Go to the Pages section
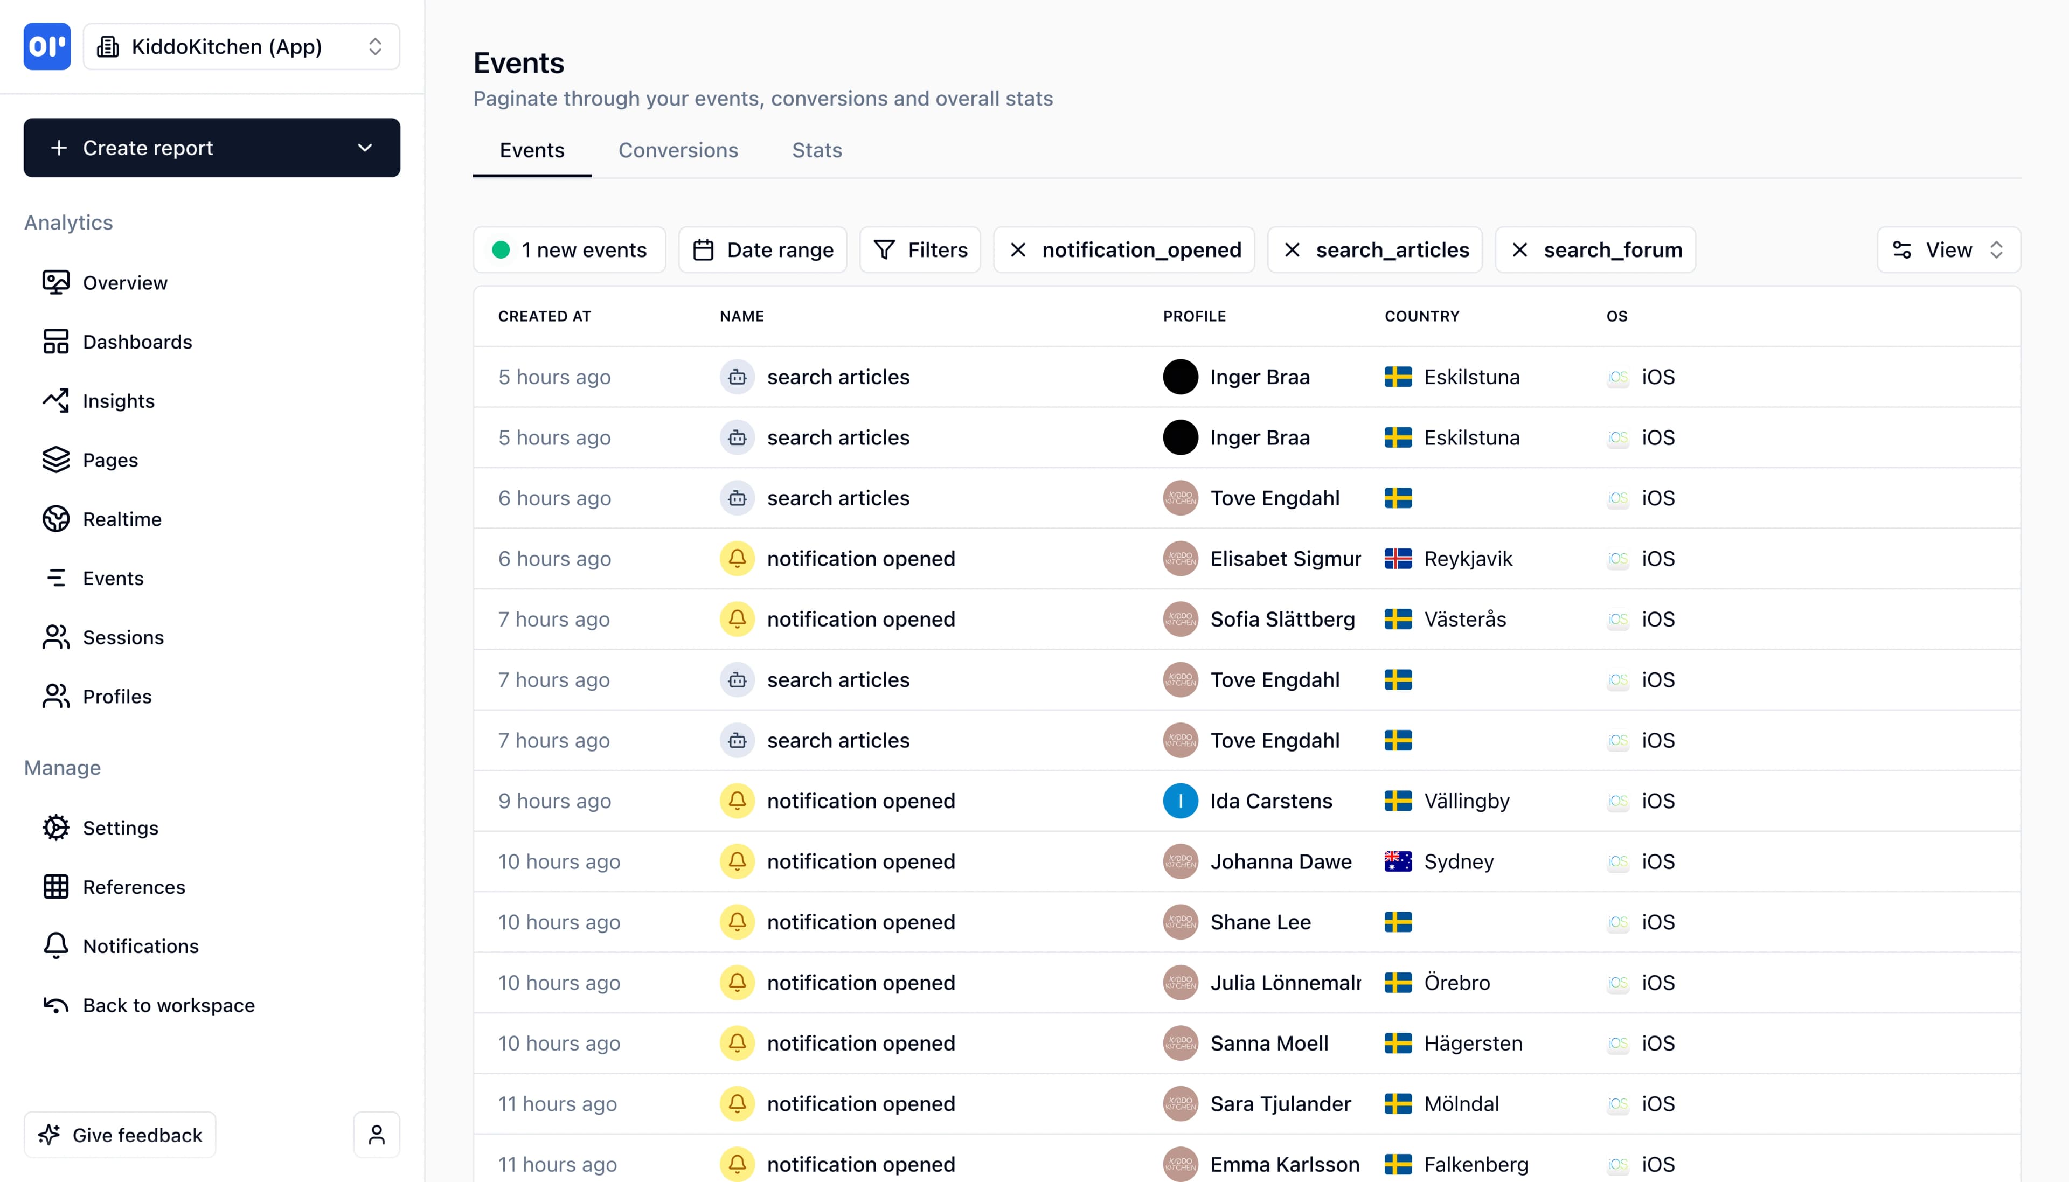 [109, 460]
